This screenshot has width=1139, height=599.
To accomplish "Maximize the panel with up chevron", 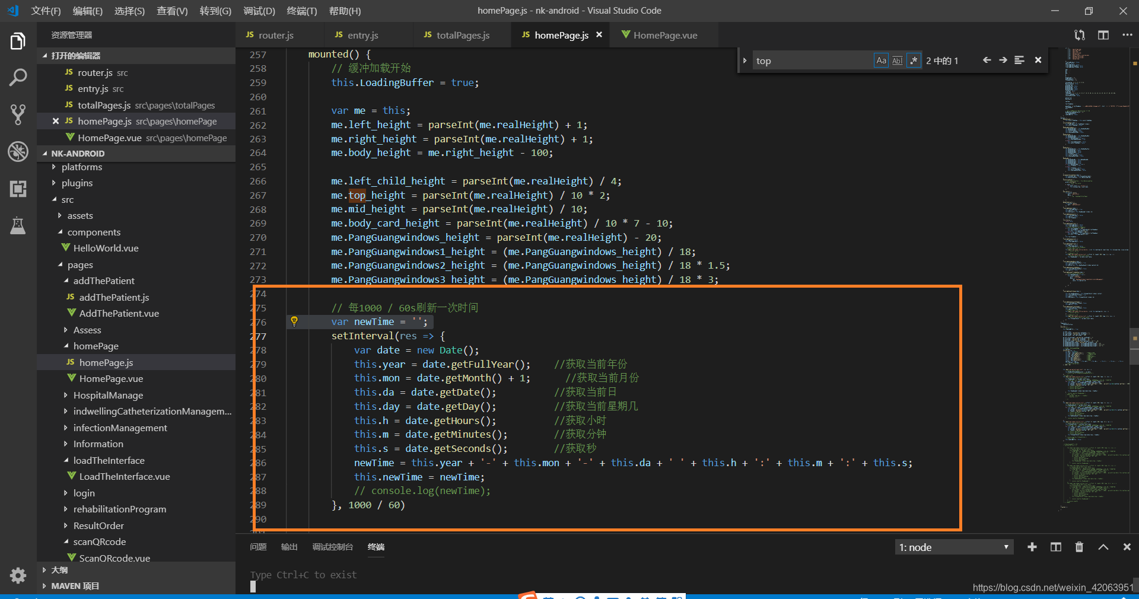I will pos(1103,547).
